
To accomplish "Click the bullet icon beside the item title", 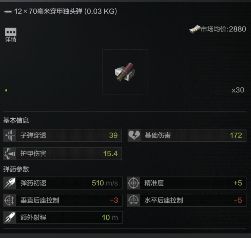I will (x=8, y=12).
